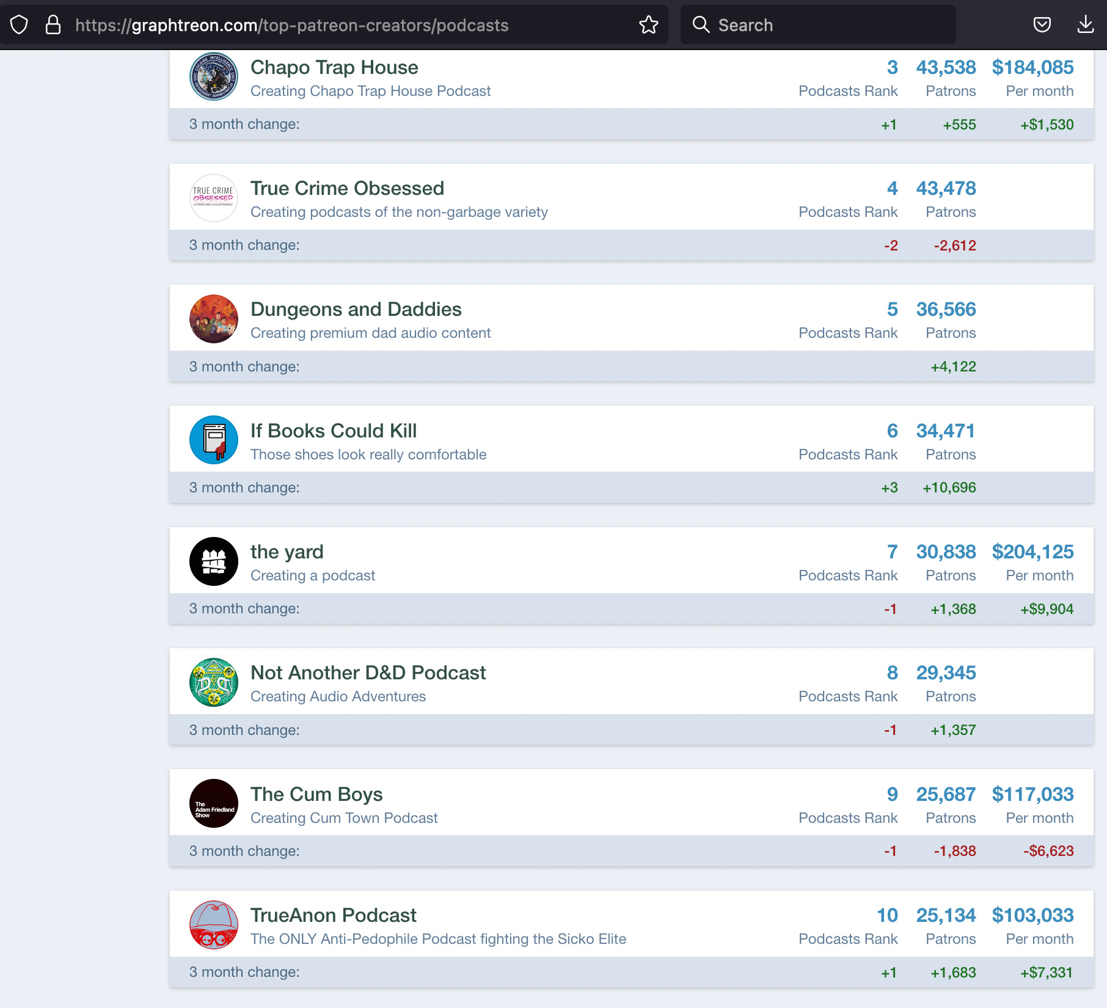The height and width of the screenshot is (1008, 1107).
Task: Click the magnifying glass search icon
Action: pyautogui.click(x=701, y=24)
